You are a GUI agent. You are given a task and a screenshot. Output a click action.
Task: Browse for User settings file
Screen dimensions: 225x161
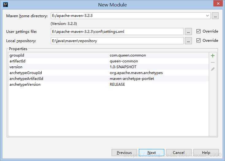tap(188, 32)
